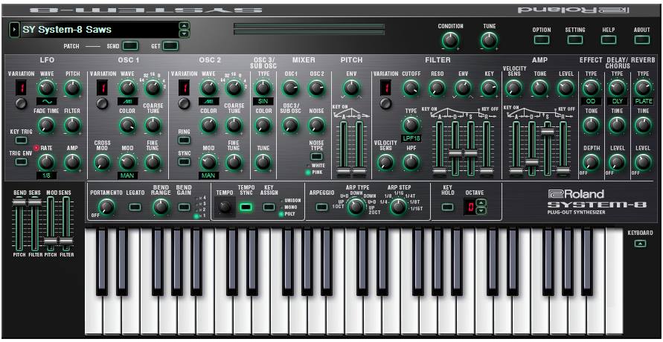Toggle the BEND GAIN button
663x342 pixels.
pyautogui.click(x=184, y=207)
